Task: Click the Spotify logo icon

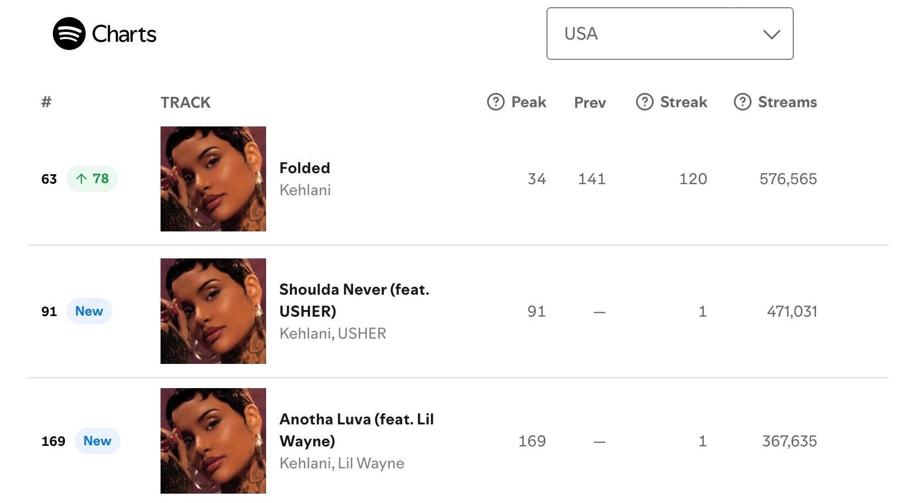Action: [69, 34]
